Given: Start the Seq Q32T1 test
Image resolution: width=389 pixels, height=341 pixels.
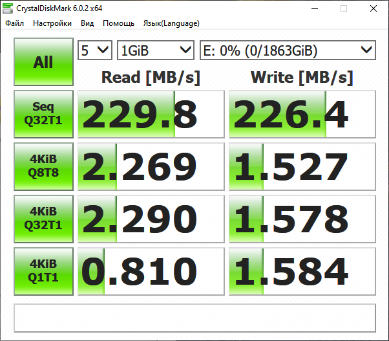Looking at the screenshot, I should [x=43, y=114].
